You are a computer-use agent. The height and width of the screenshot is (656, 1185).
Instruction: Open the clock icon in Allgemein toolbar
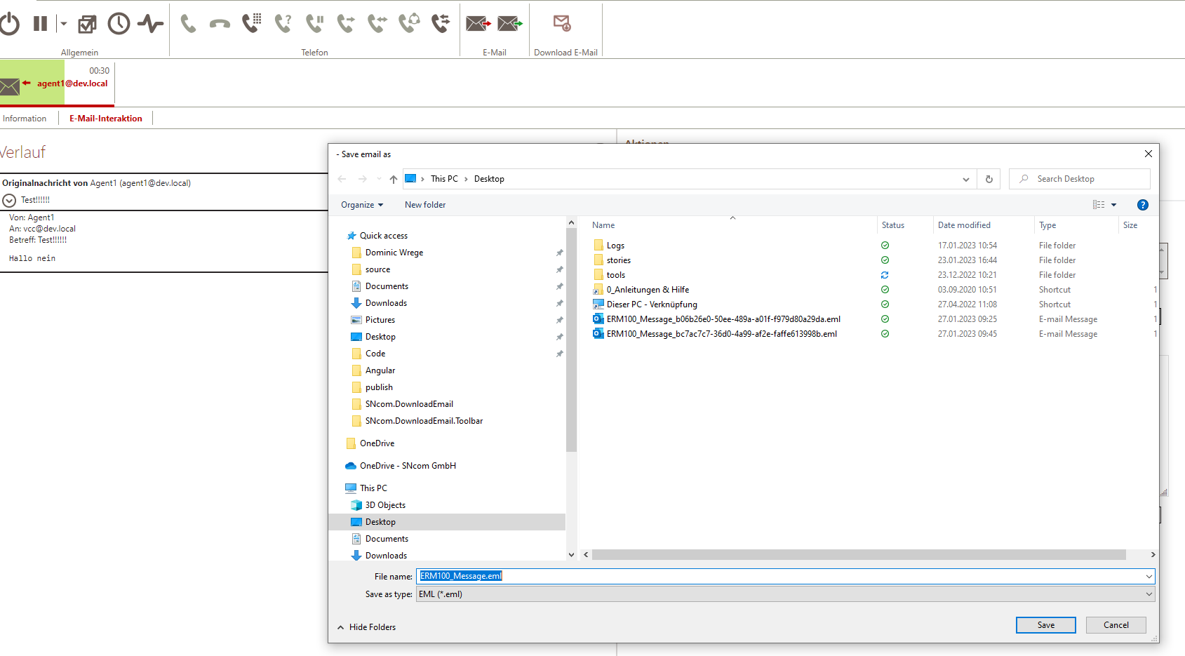tap(119, 24)
